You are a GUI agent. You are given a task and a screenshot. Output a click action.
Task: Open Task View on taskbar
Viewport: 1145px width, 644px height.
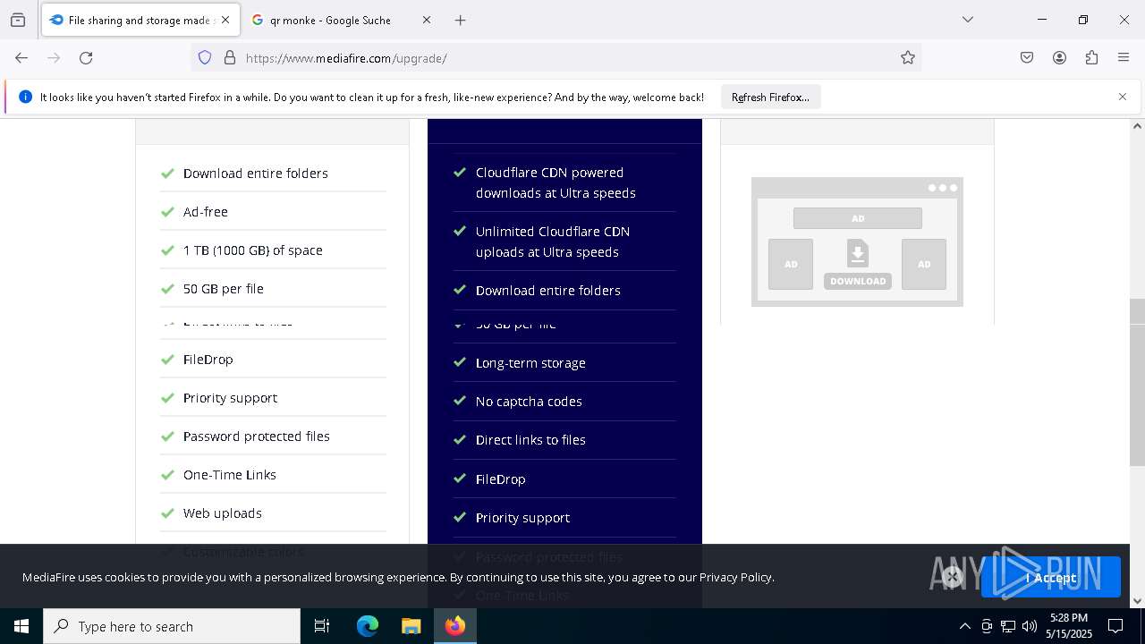[322, 626]
